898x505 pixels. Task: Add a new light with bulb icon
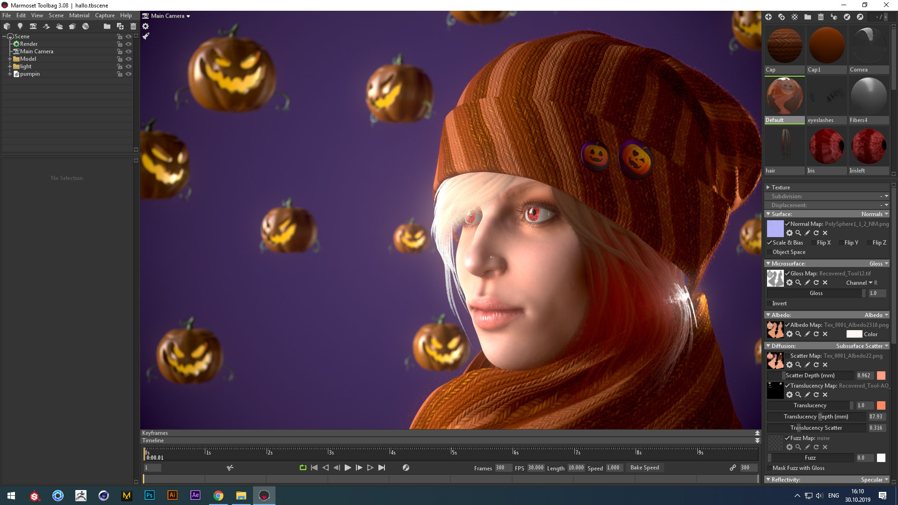pos(20,26)
